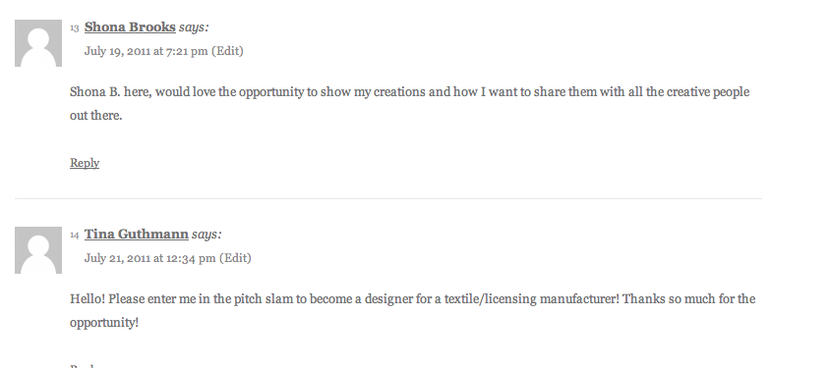Click Tina Guthmann's gray avatar placeholder
The width and height of the screenshot is (826, 368).
click(x=38, y=250)
